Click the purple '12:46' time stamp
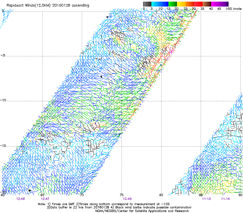Screen dimensions: 243x213 point(20,199)
